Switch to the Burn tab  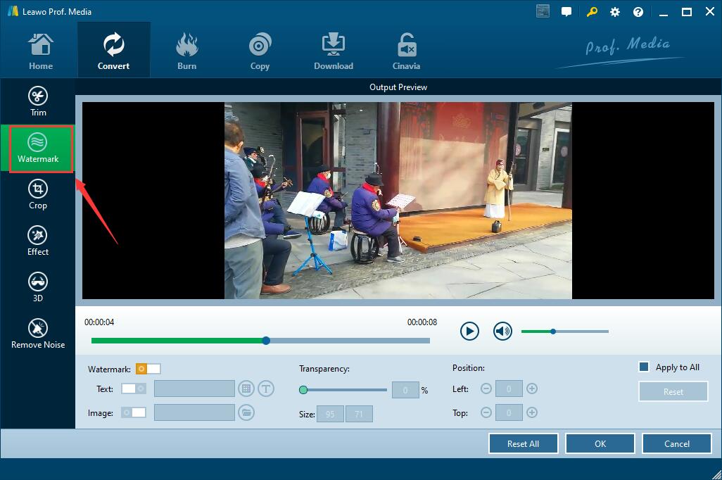[x=186, y=51]
